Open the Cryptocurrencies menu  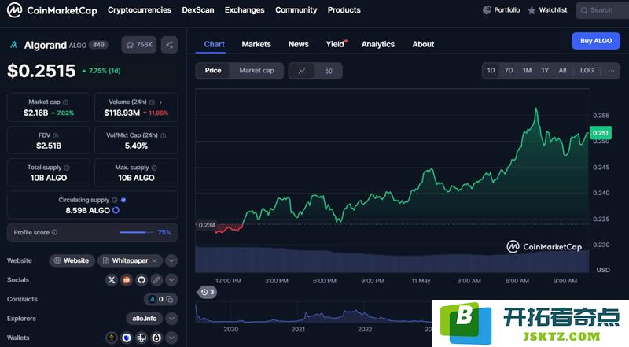(x=139, y=10)
